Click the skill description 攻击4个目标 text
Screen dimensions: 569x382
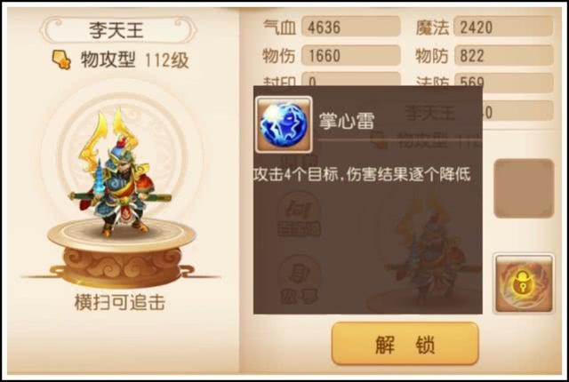point(362,175)
